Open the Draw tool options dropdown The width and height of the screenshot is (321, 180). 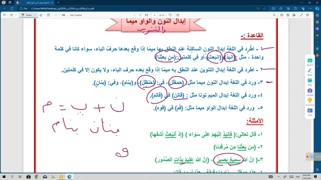click(35, 15)
